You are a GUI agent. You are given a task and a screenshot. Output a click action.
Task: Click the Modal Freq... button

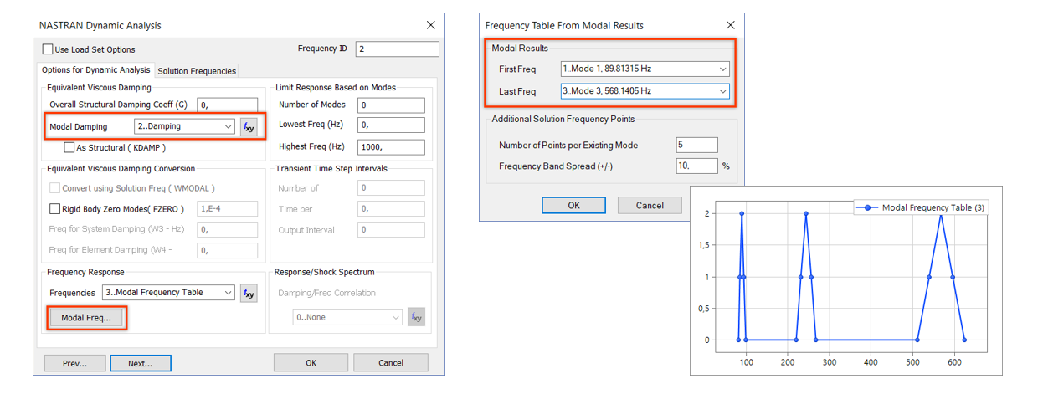[x=86, y=318]
